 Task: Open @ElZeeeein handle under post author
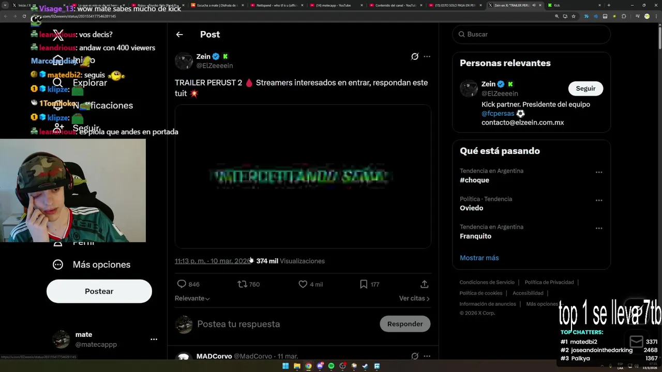(215, 66)
